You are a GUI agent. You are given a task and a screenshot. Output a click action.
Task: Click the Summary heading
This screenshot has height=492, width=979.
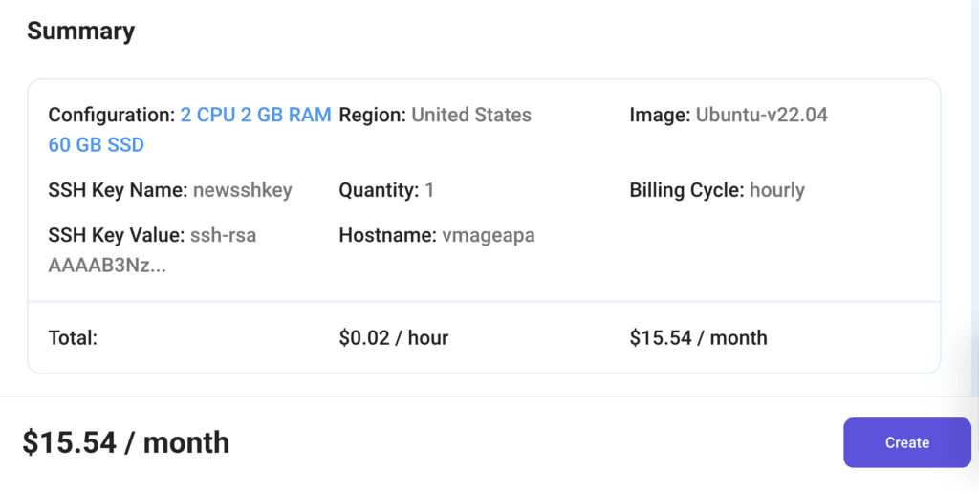point(80,32)
